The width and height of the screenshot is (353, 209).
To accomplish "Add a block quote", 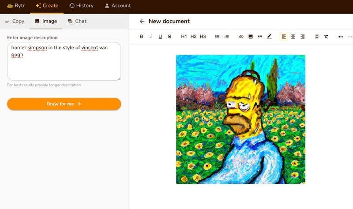I will (260, 37).
